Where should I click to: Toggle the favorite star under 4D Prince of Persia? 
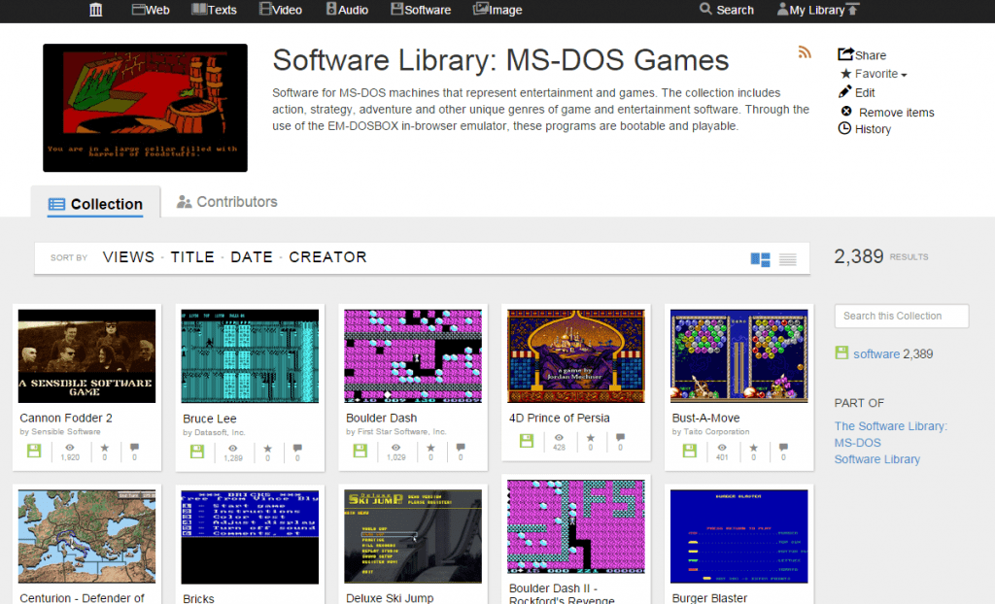pos(591,440)
